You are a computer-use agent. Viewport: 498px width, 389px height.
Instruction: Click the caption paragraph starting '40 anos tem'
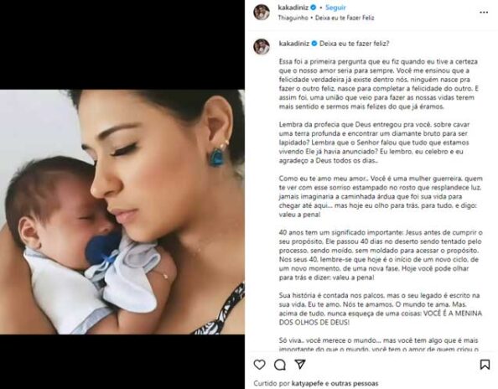pyautogui.click(x=381, y=255)
